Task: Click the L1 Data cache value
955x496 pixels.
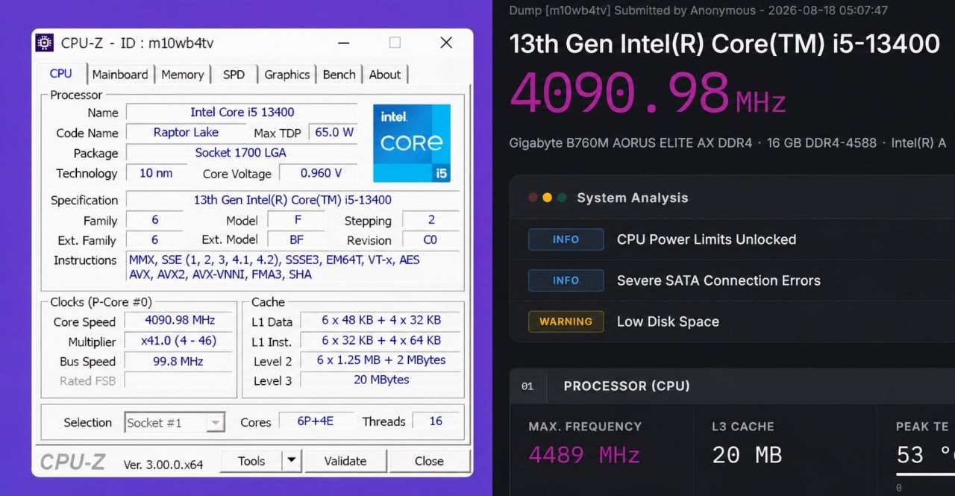Action: [381, 321]
